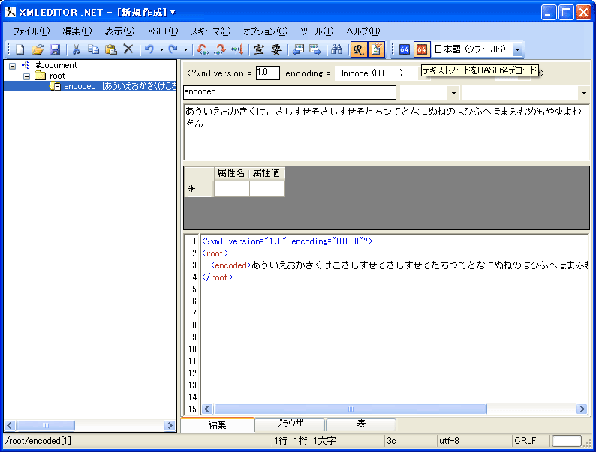Select the #document tree item
This screenshot has height=452, width=596.
pos(56,65)
